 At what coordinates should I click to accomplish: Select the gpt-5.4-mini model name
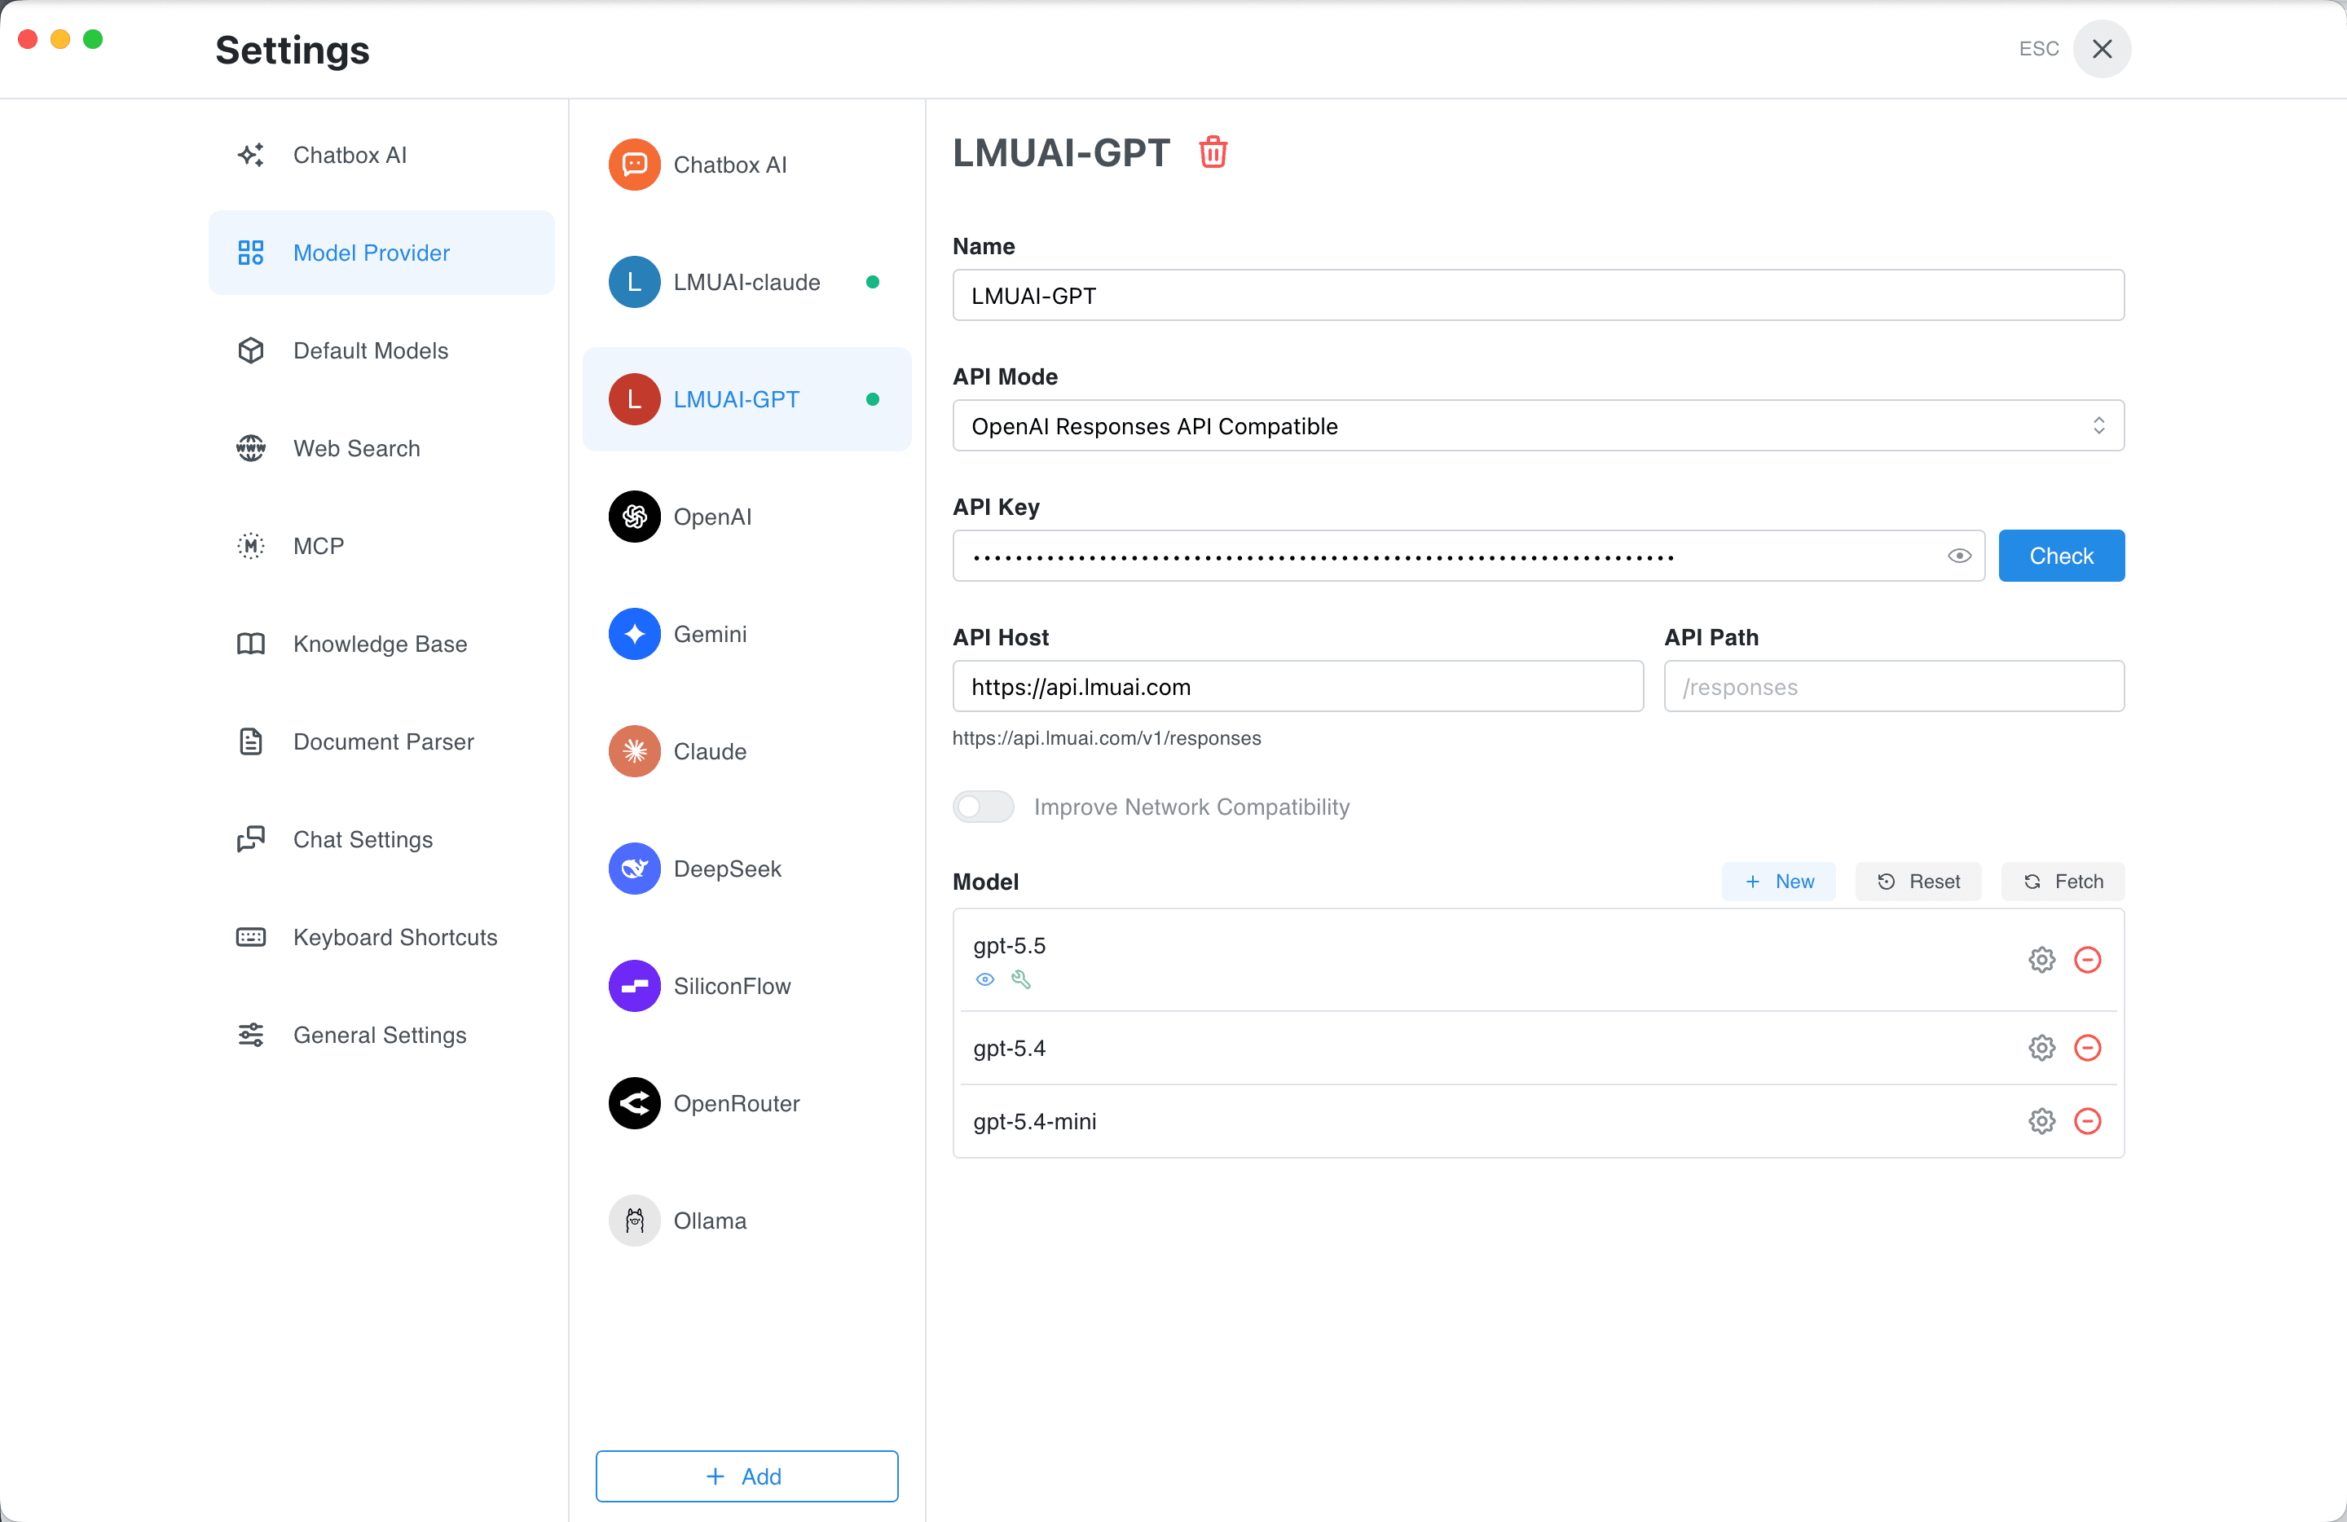click(1033, 1121)
